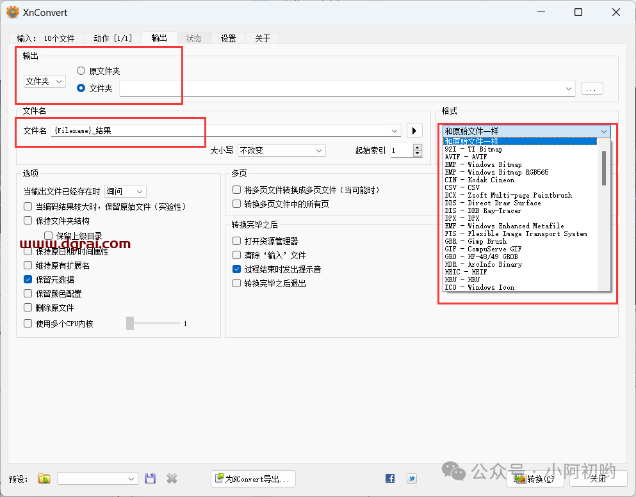Click the format list scrollbar thumb
This screenshot has height=497, width=636.
[x=604, y=168]
